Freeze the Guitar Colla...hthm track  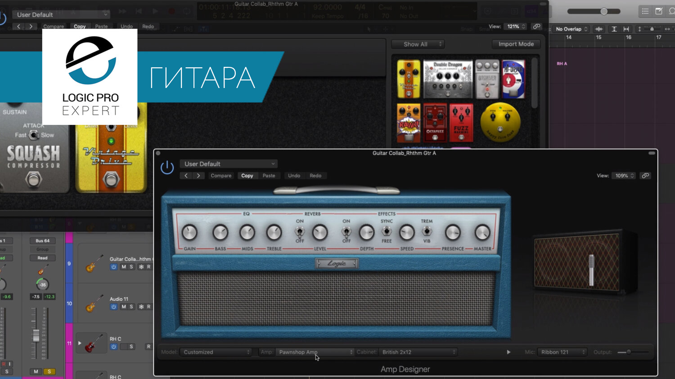point(141,267)
